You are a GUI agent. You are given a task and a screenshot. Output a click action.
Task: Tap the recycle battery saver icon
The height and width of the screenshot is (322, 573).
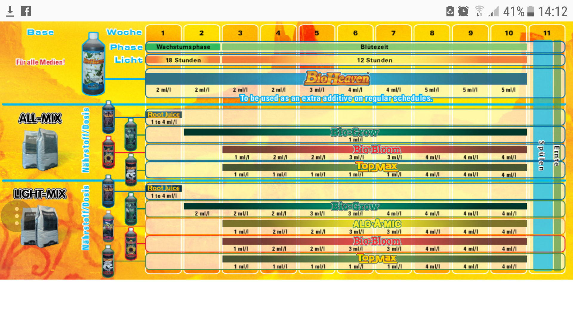450,11
